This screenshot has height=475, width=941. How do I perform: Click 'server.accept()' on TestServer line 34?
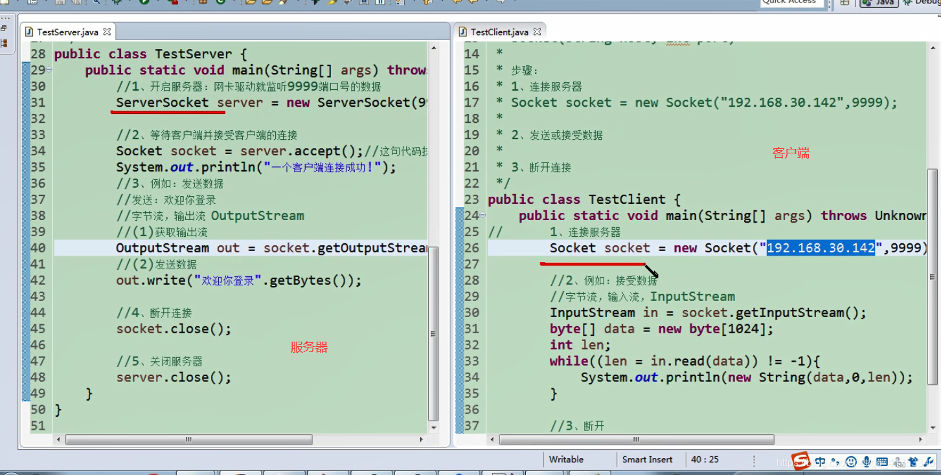pyautogui.click(x=302, y=151)
